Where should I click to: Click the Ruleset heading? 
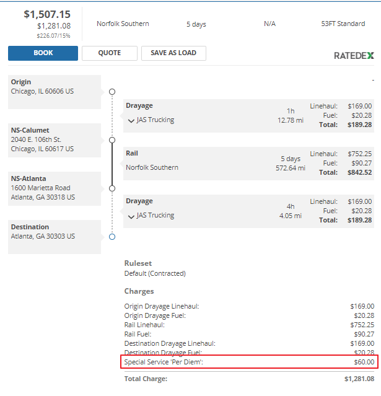click(x=138, y=263)
